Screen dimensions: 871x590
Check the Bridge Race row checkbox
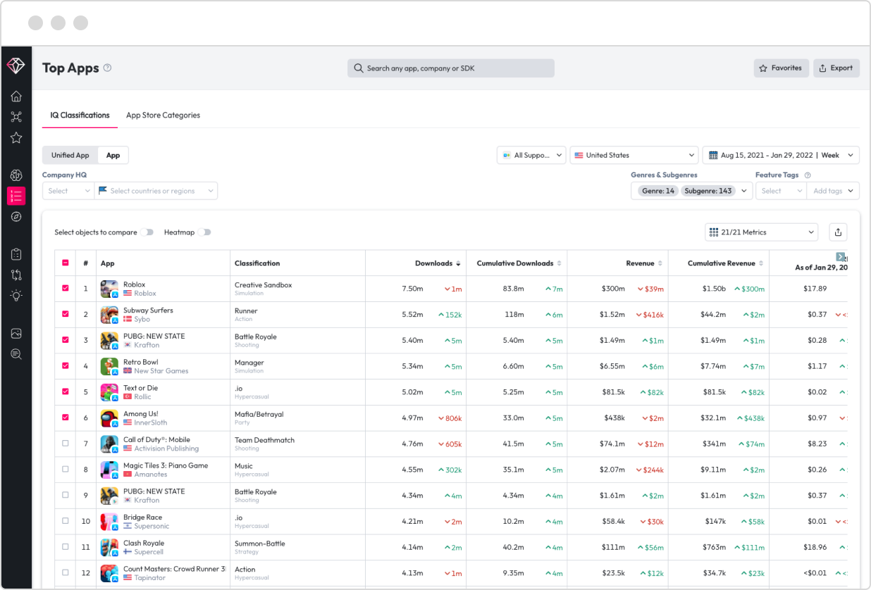coord(66,521)
